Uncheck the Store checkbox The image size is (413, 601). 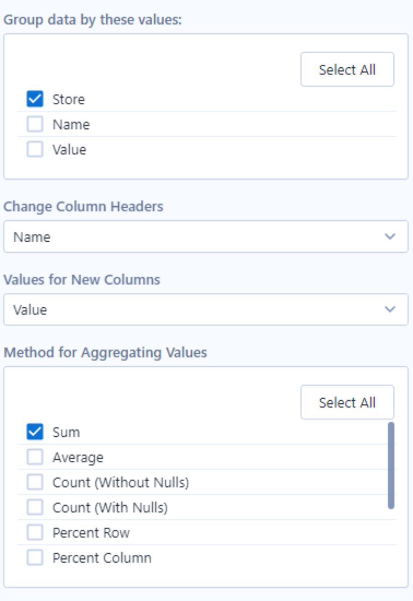point(35,99)
